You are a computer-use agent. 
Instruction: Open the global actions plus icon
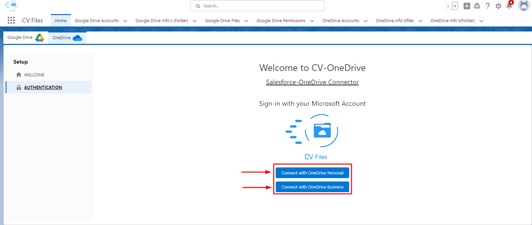[467, 6]
